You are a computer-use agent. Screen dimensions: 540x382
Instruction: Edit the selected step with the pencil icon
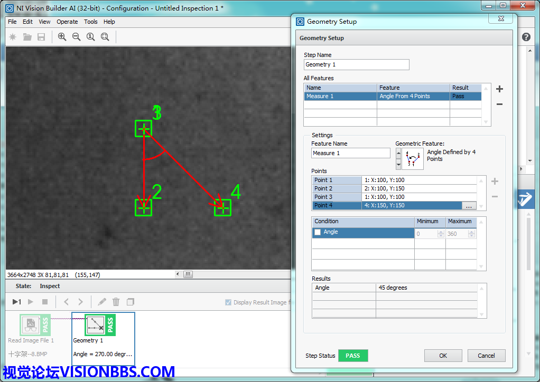point(102,302)
